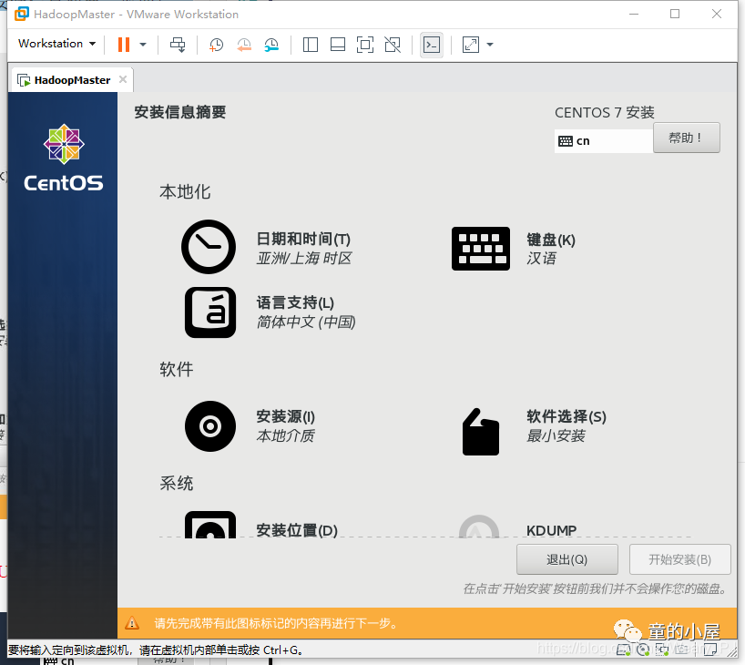Click the cn keyboard layout indicator
The height and width of the screenshot is (665, 745).
tap(602, 140)
